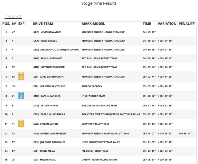Click the time 05H 03' 44"
Screen dimensions: 198x164
click(x=149, y=77)
